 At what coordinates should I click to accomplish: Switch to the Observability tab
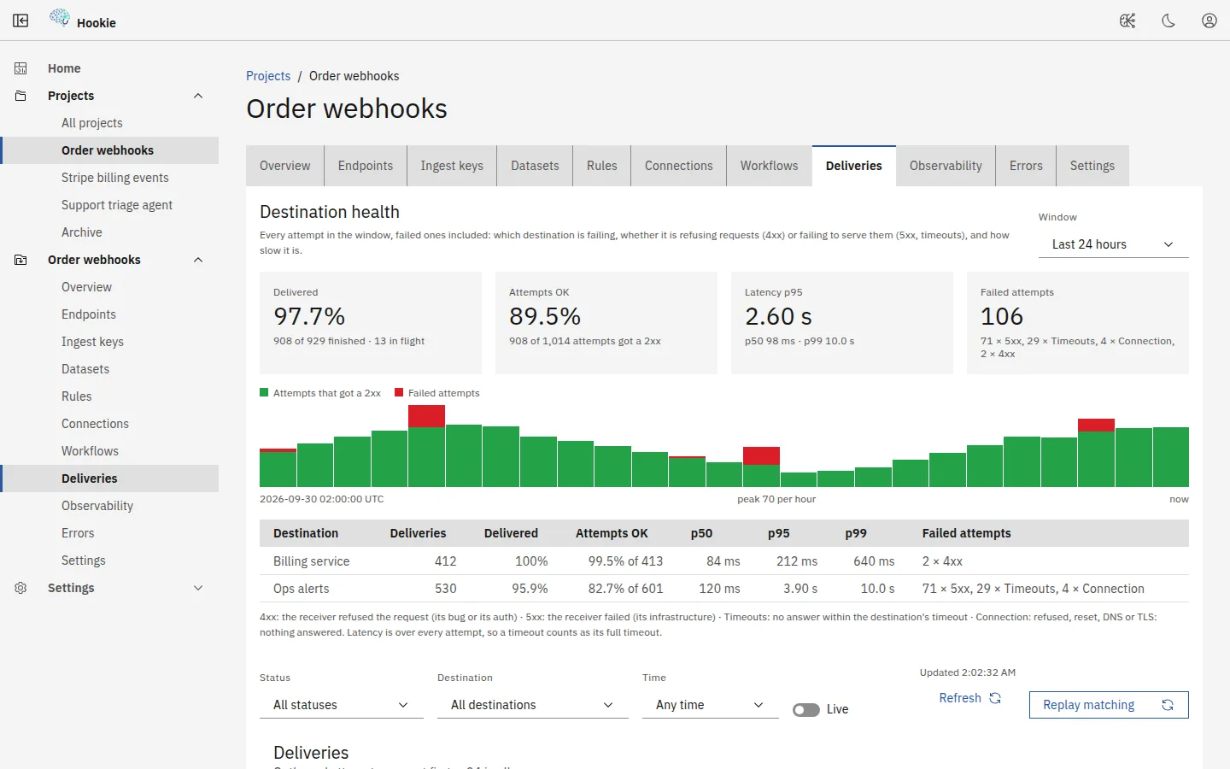(x=946, y=166)
